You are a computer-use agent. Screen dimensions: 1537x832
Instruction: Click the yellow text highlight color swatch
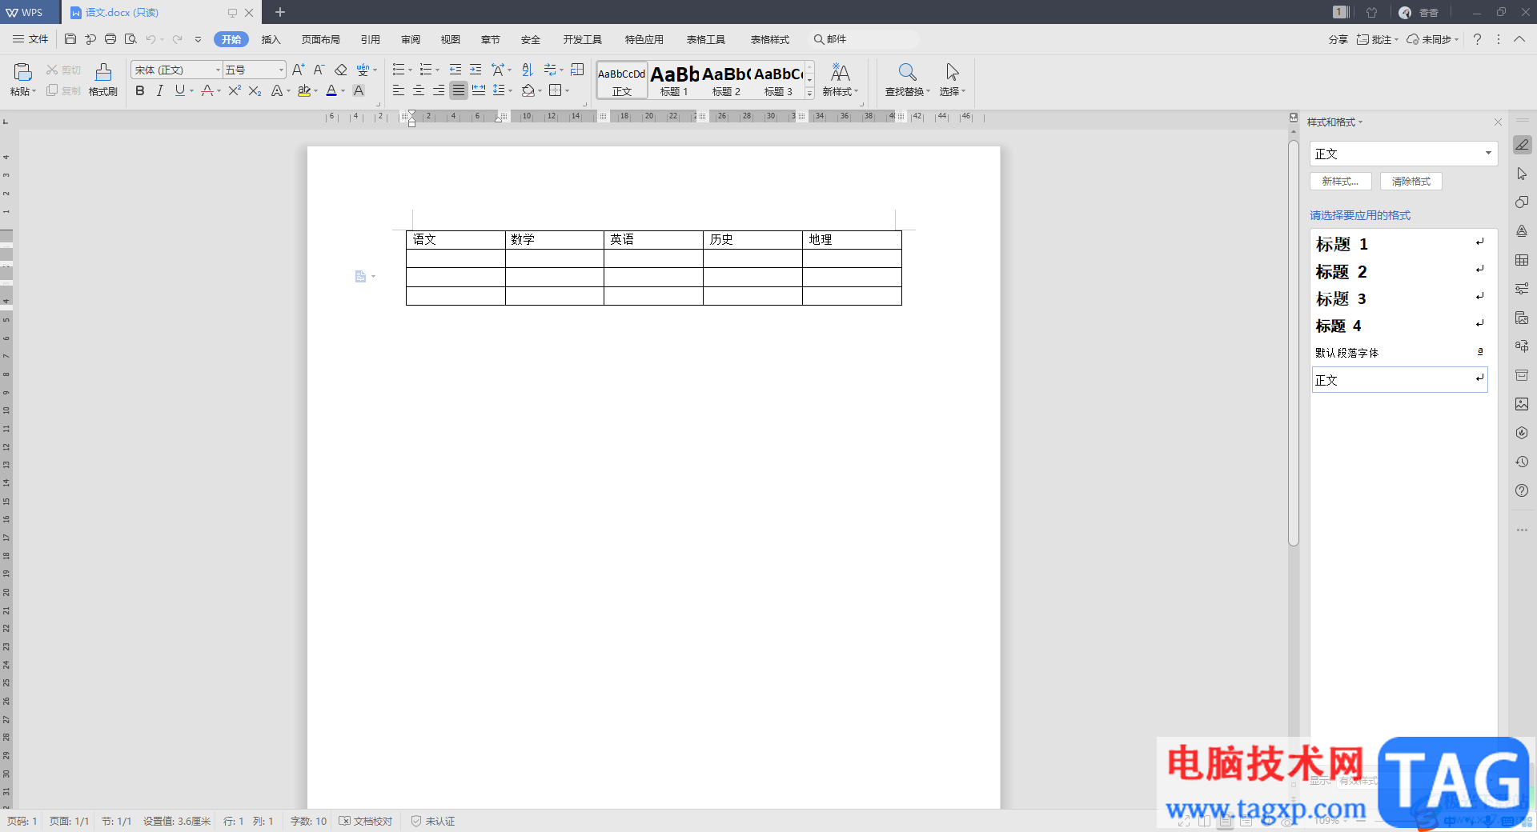[x=304, y=90]
